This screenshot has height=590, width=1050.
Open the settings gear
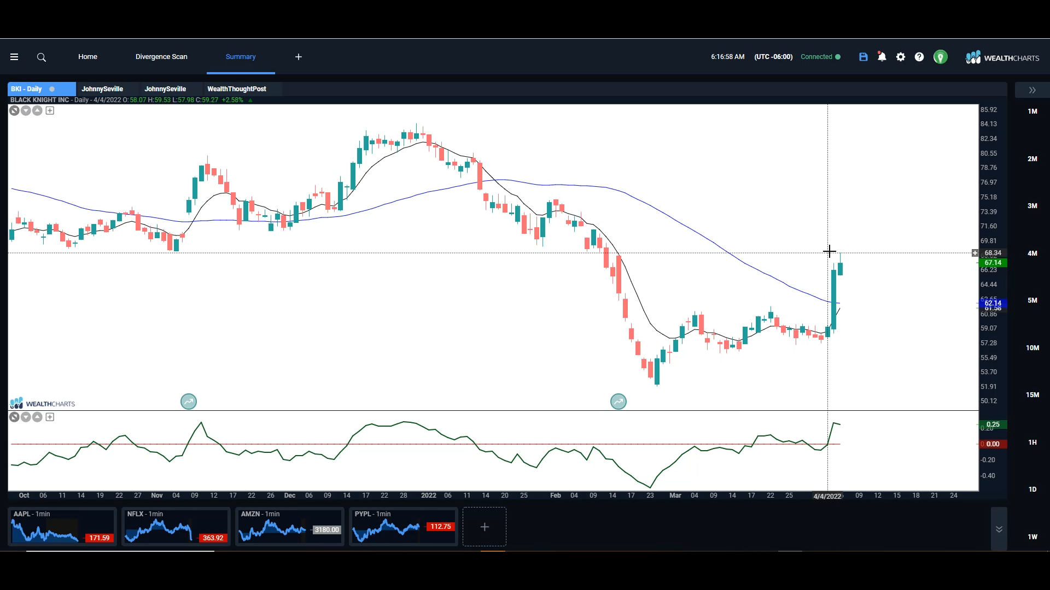tap(901, 57)
